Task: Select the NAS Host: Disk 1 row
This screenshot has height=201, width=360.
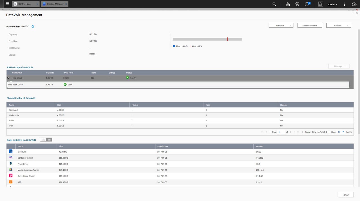Action: tap(178, 84)
